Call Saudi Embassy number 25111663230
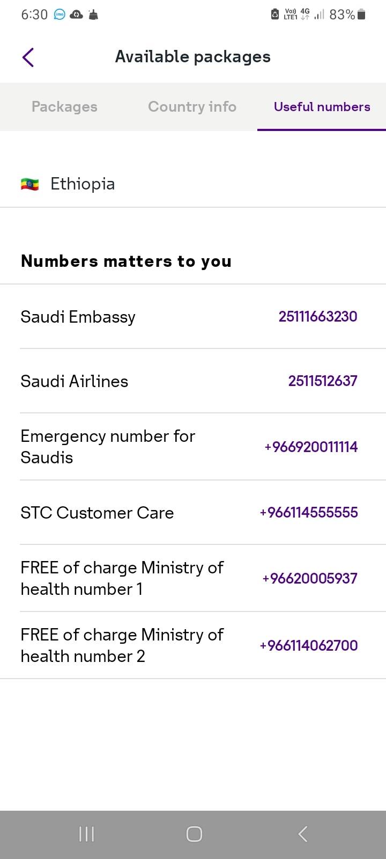386x859 pixels. (x=317, y=316)
